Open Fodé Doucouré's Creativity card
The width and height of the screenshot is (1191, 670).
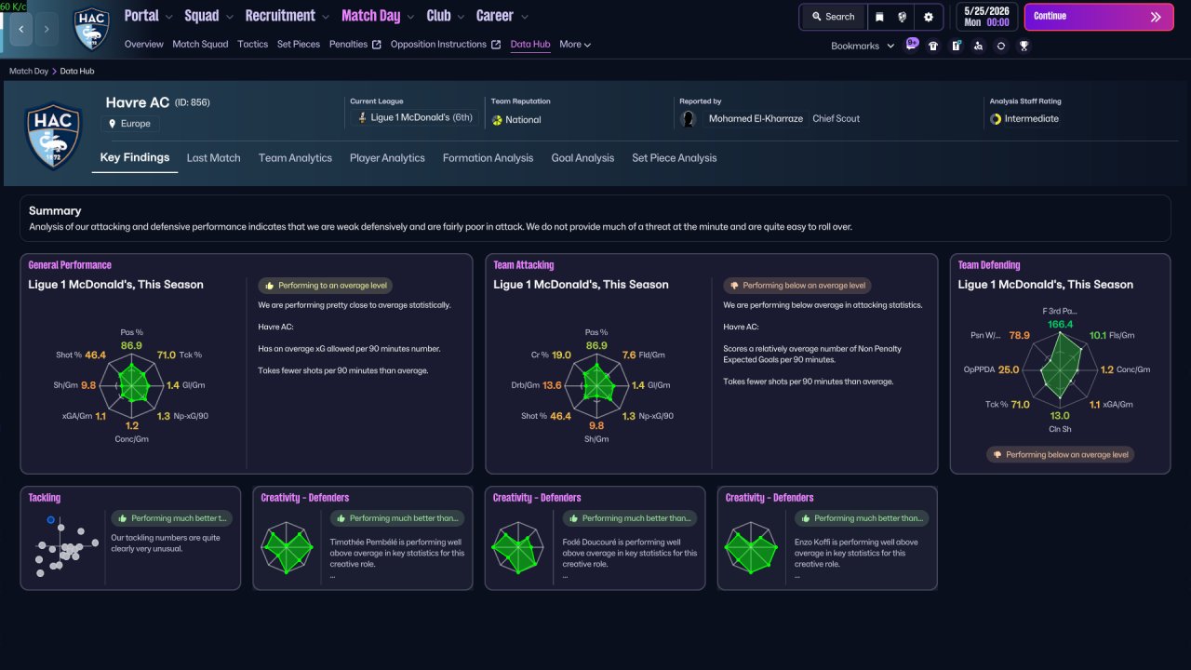click(595, 538)
